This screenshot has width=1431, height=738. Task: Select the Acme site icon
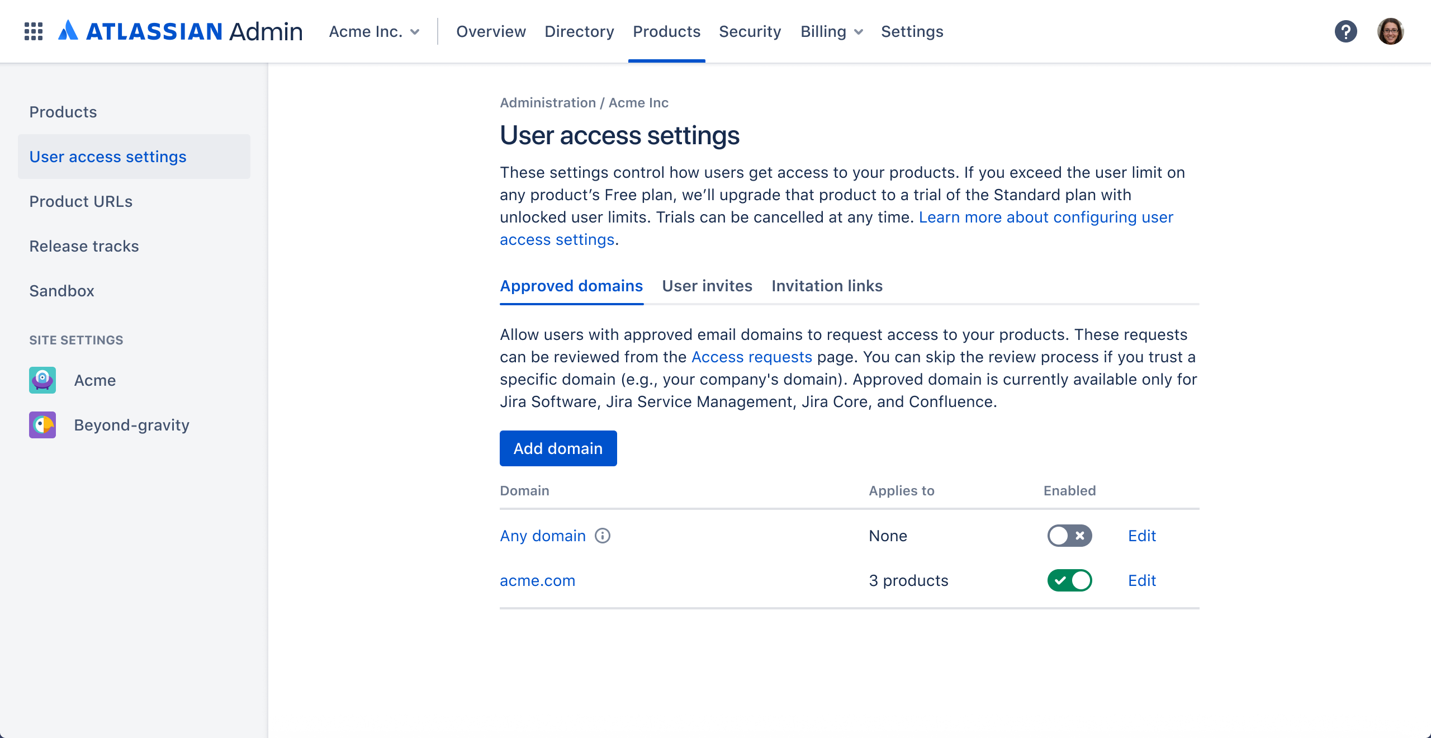pos(42,380)
